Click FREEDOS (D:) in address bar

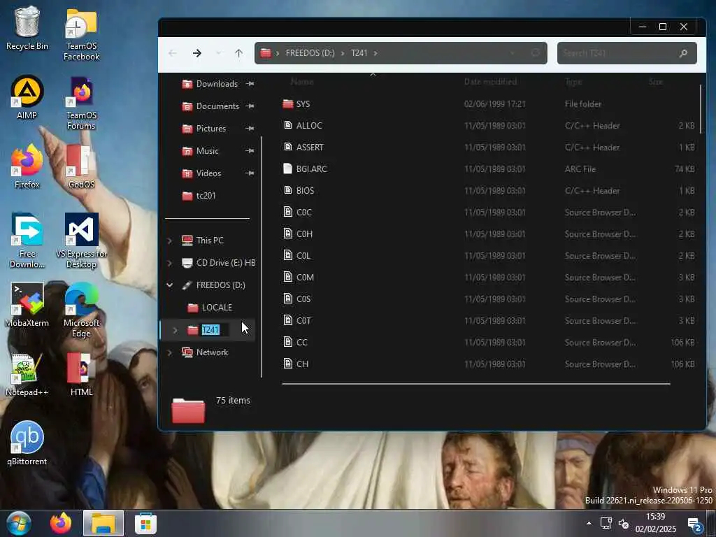click(x=310, y=53)
